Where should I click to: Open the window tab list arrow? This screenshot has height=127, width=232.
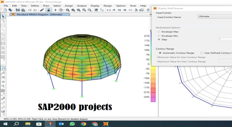click(x=151, y=15)
